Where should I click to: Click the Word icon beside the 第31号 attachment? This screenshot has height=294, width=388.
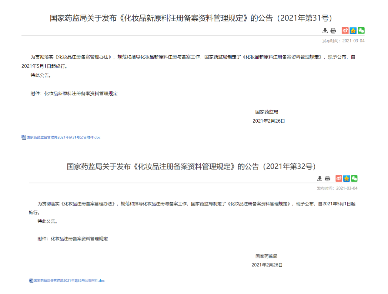[x=23, y=137]
